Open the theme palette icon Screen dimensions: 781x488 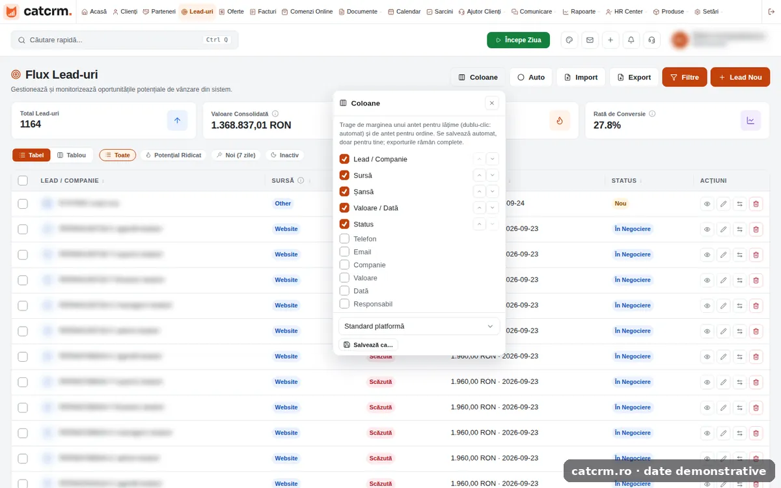tap(569, 40)
